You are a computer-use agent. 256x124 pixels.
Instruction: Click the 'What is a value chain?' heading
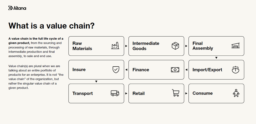point(52,26)
